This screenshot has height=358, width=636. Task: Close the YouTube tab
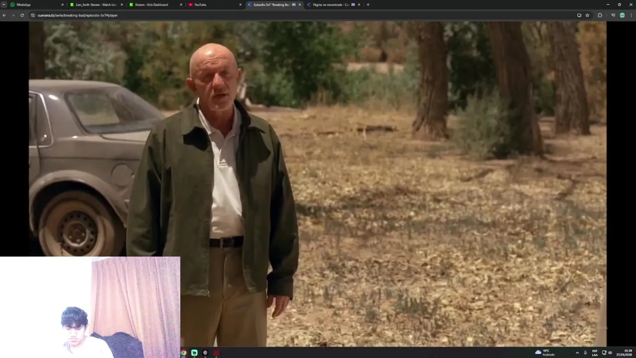[x=240, y=4]
